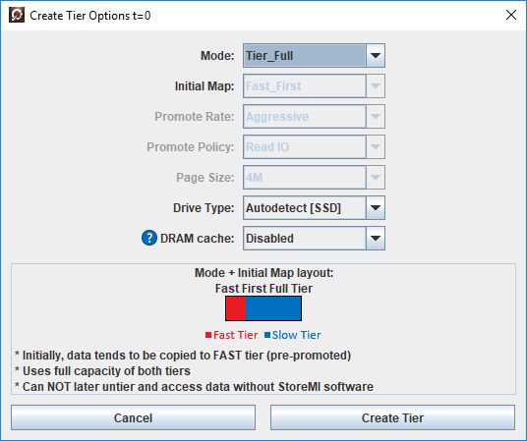Click the blue Slow Tier legend square
Image resolution: width=527 pixels, height=441 pixels.
pyautogui.click(x=267, y=335)
